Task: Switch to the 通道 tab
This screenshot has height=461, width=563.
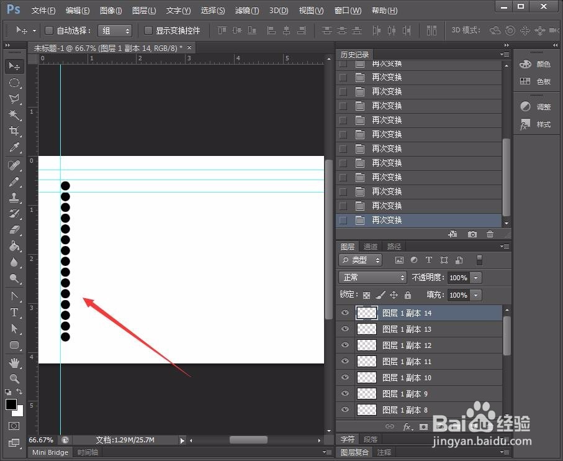Action: [371, 247]
